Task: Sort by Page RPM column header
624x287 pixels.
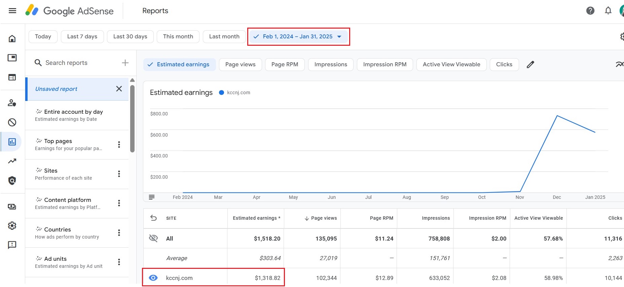Action: click(x=381, y=218)
